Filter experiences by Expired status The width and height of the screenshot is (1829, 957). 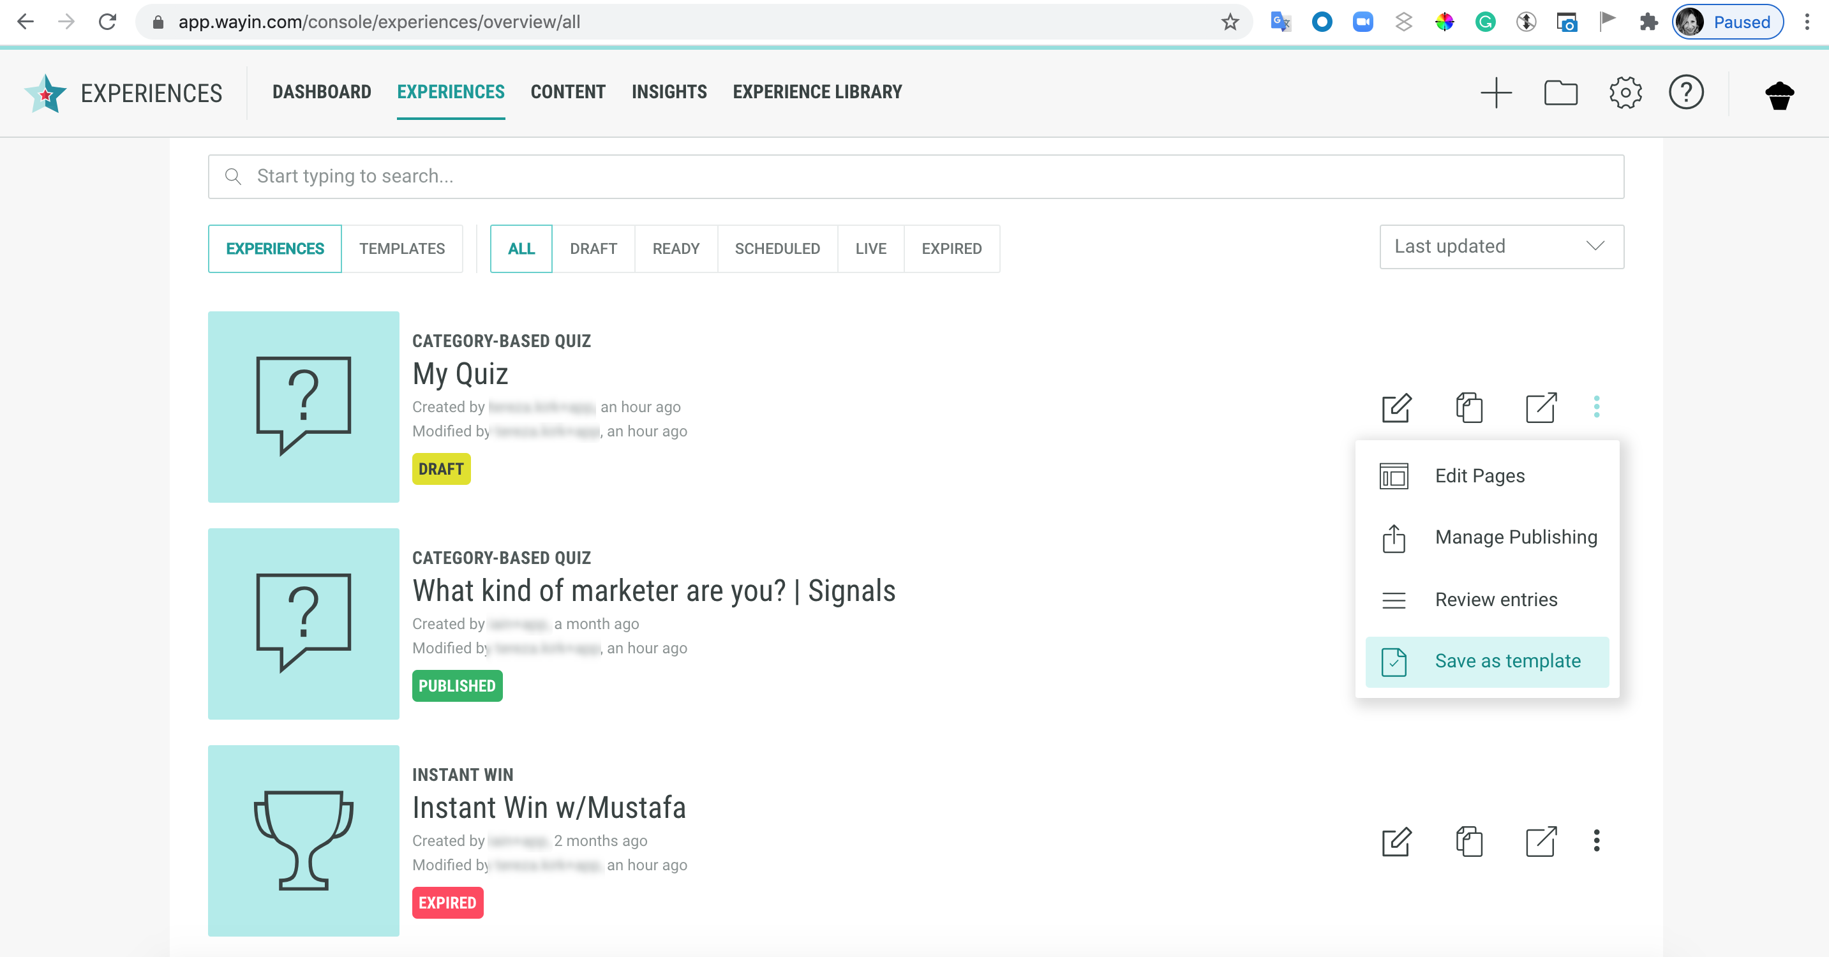point(951,249)
